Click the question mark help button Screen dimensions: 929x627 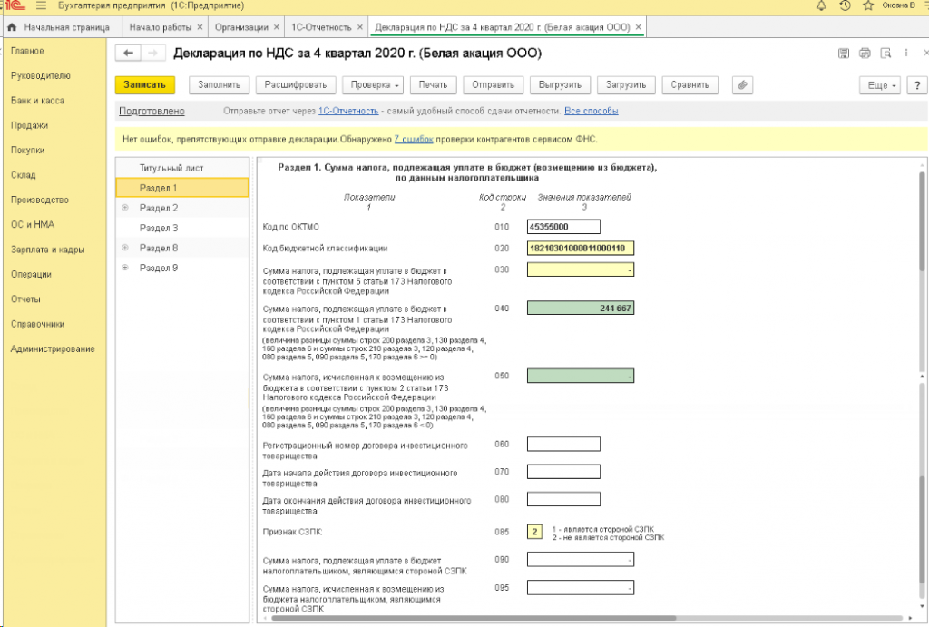coord(917,84)
